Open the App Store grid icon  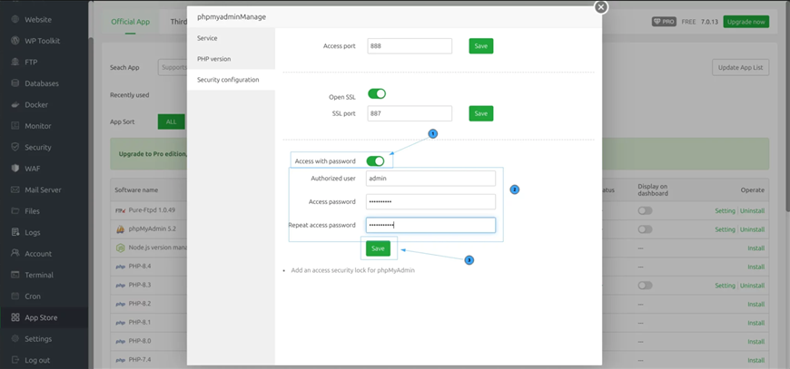pos(15,317)
